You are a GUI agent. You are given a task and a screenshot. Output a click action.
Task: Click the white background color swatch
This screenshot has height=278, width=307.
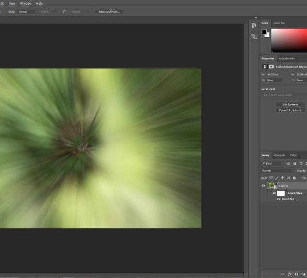click(268, 36)
